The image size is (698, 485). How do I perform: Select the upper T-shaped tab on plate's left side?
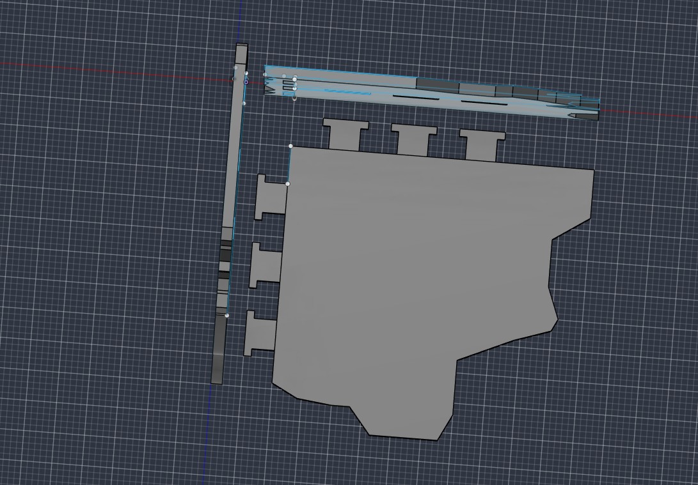coord(271,197)
